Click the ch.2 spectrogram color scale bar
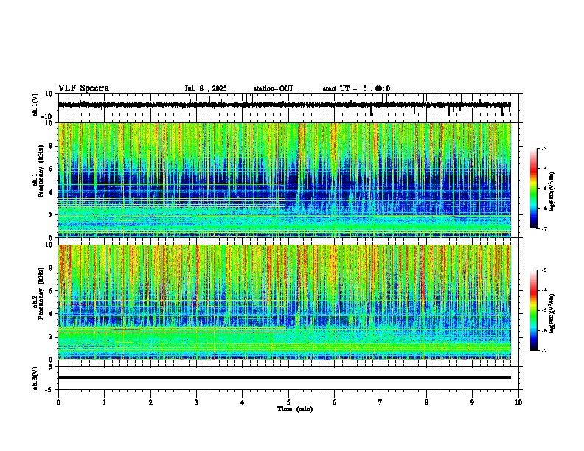This screenshot has width=584, height=451. coord(534,310)
